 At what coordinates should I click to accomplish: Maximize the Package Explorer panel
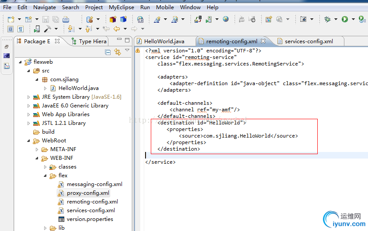coord(127,40)
